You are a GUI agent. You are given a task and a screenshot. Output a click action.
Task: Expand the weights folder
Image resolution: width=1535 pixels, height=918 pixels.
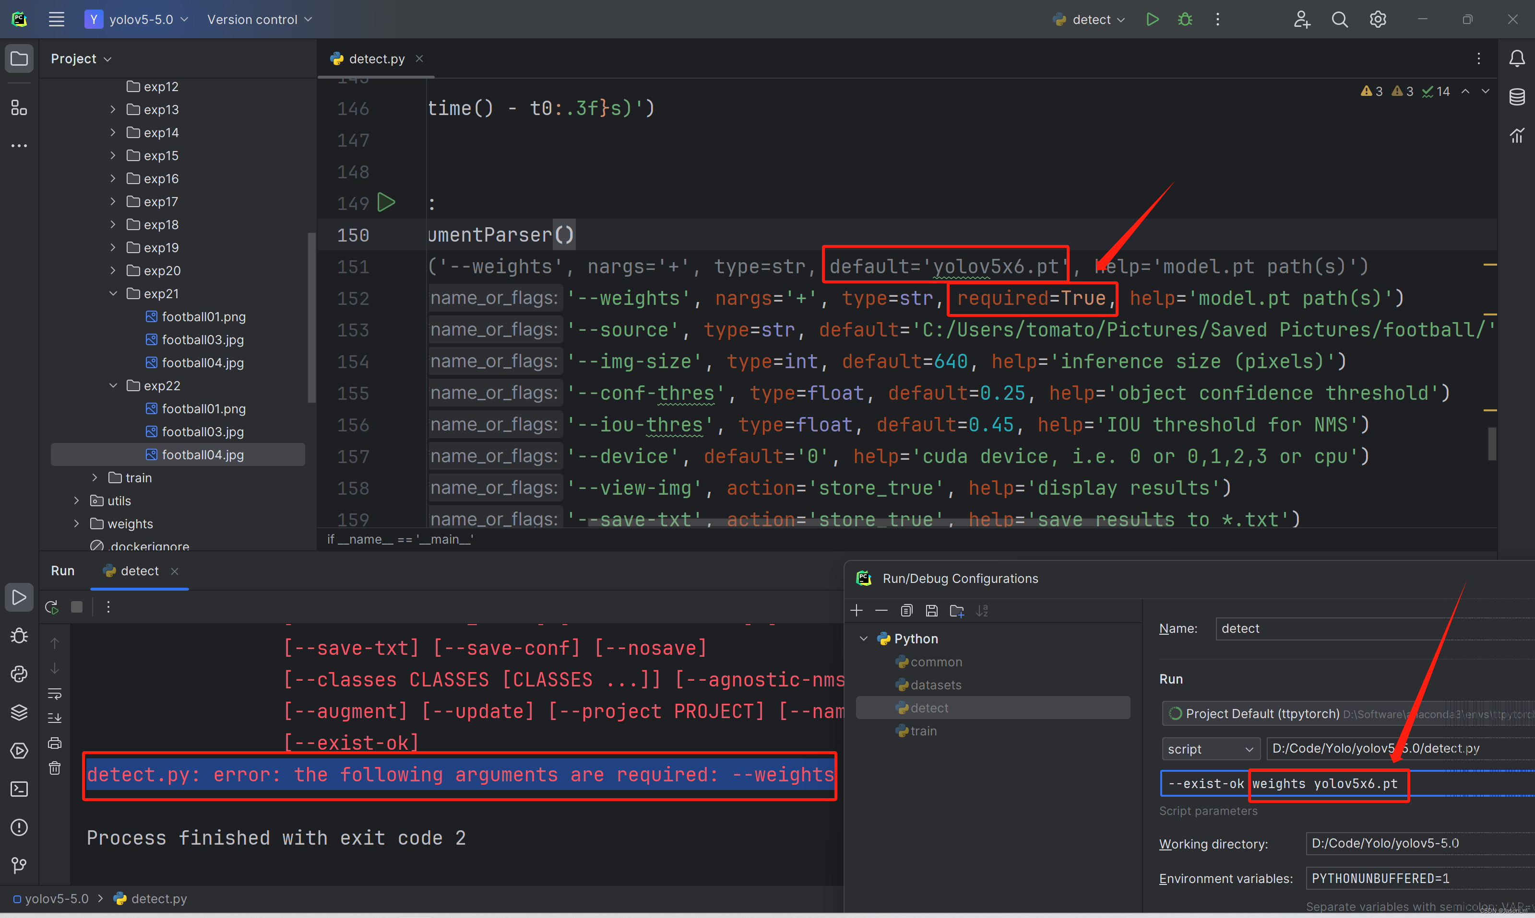[x=77, y=524]
